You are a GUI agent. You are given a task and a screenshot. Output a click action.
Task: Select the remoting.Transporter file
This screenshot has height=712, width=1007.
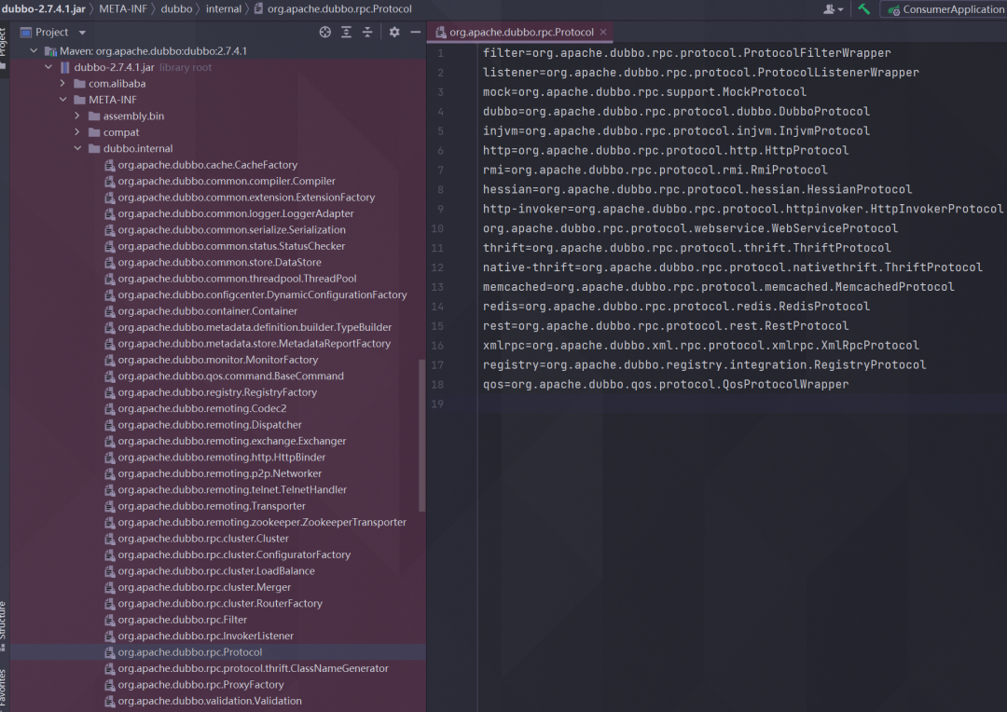pyautogui.click(x=204, y=506)
